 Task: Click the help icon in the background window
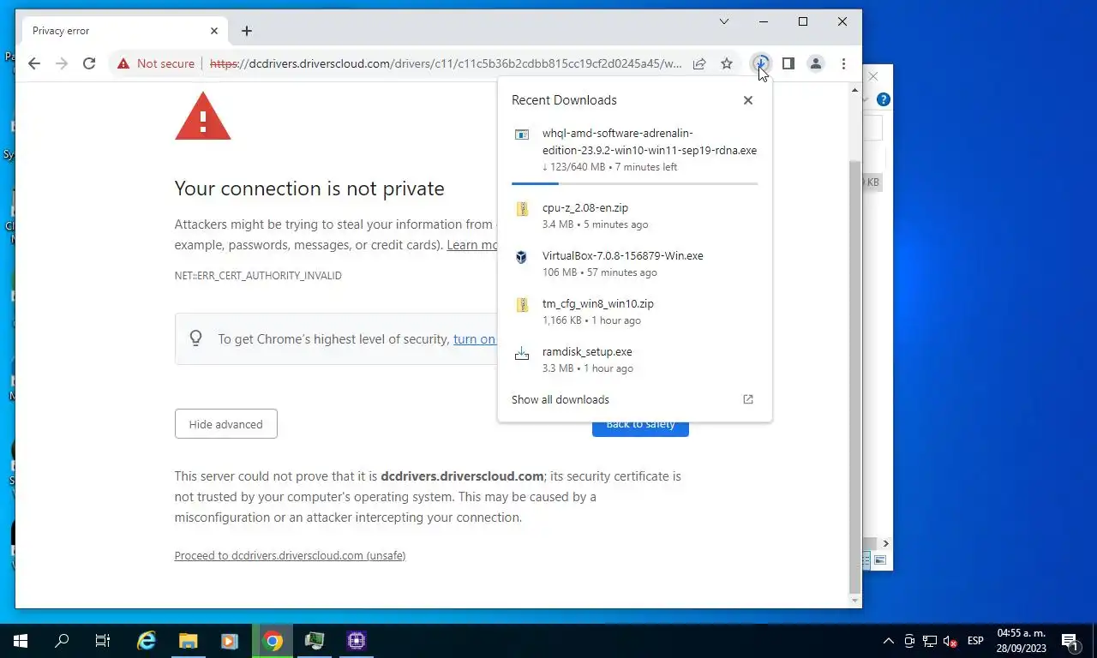884,99
